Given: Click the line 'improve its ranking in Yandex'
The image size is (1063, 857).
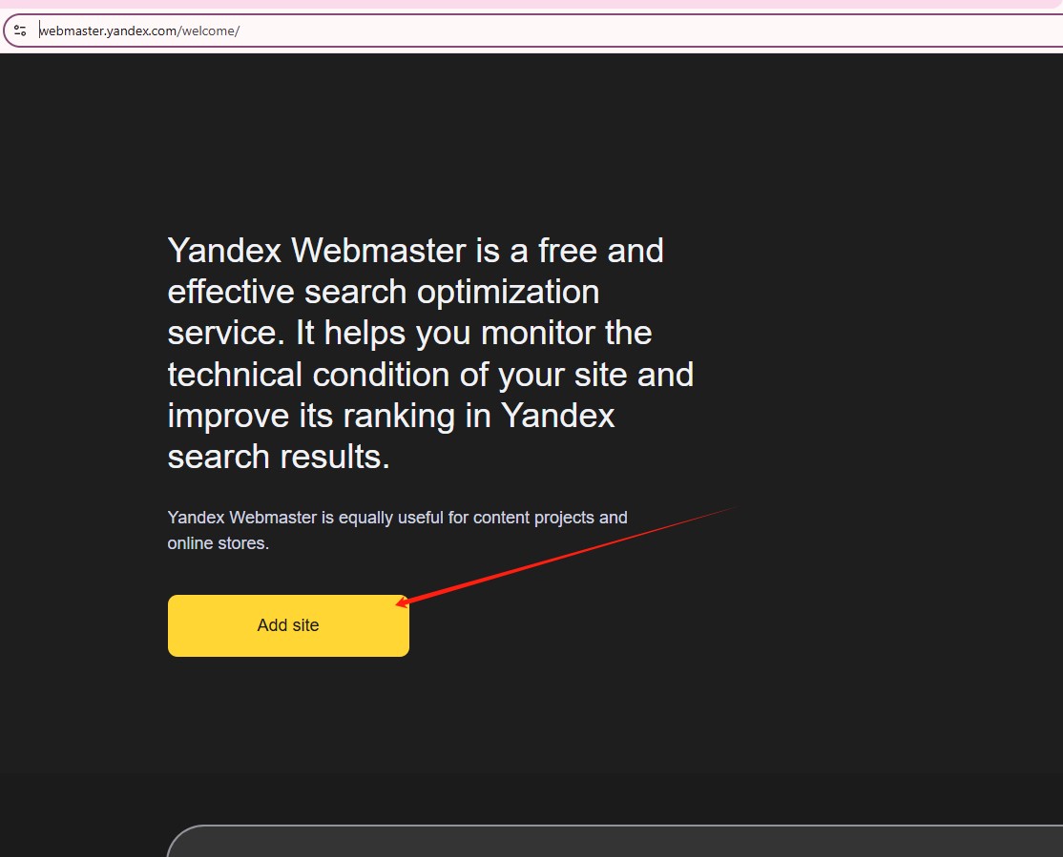Looking at the screenshot, I should tap(391, 416).
